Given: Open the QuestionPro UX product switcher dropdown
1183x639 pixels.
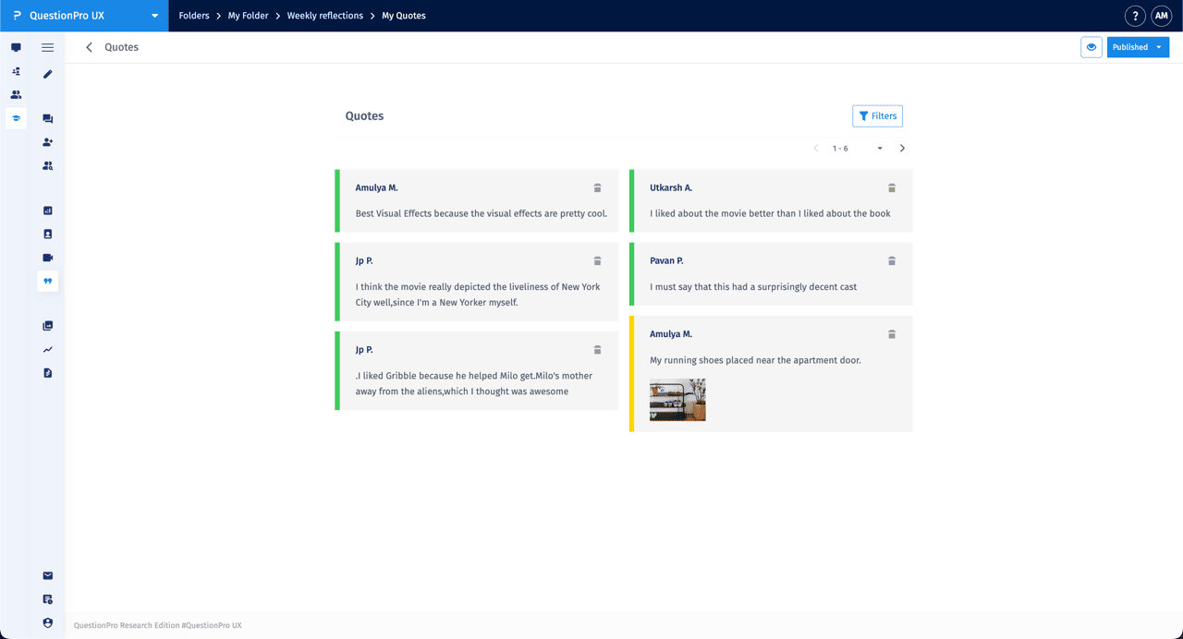Looking at the screenshot, I should [x=154, y=16].
